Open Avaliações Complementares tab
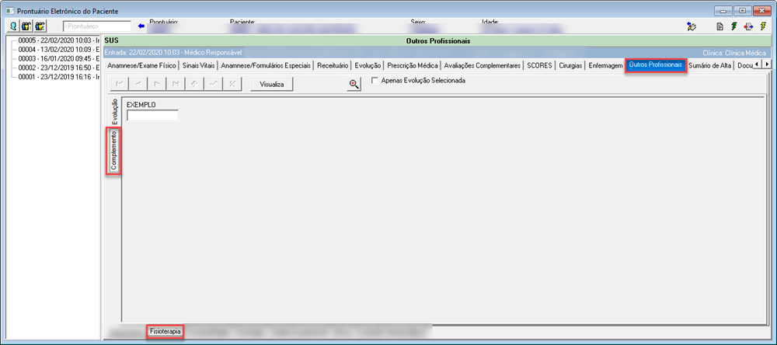Image resolution: width=777 pixels, height=345 pixels. click(x=483, y=65)
